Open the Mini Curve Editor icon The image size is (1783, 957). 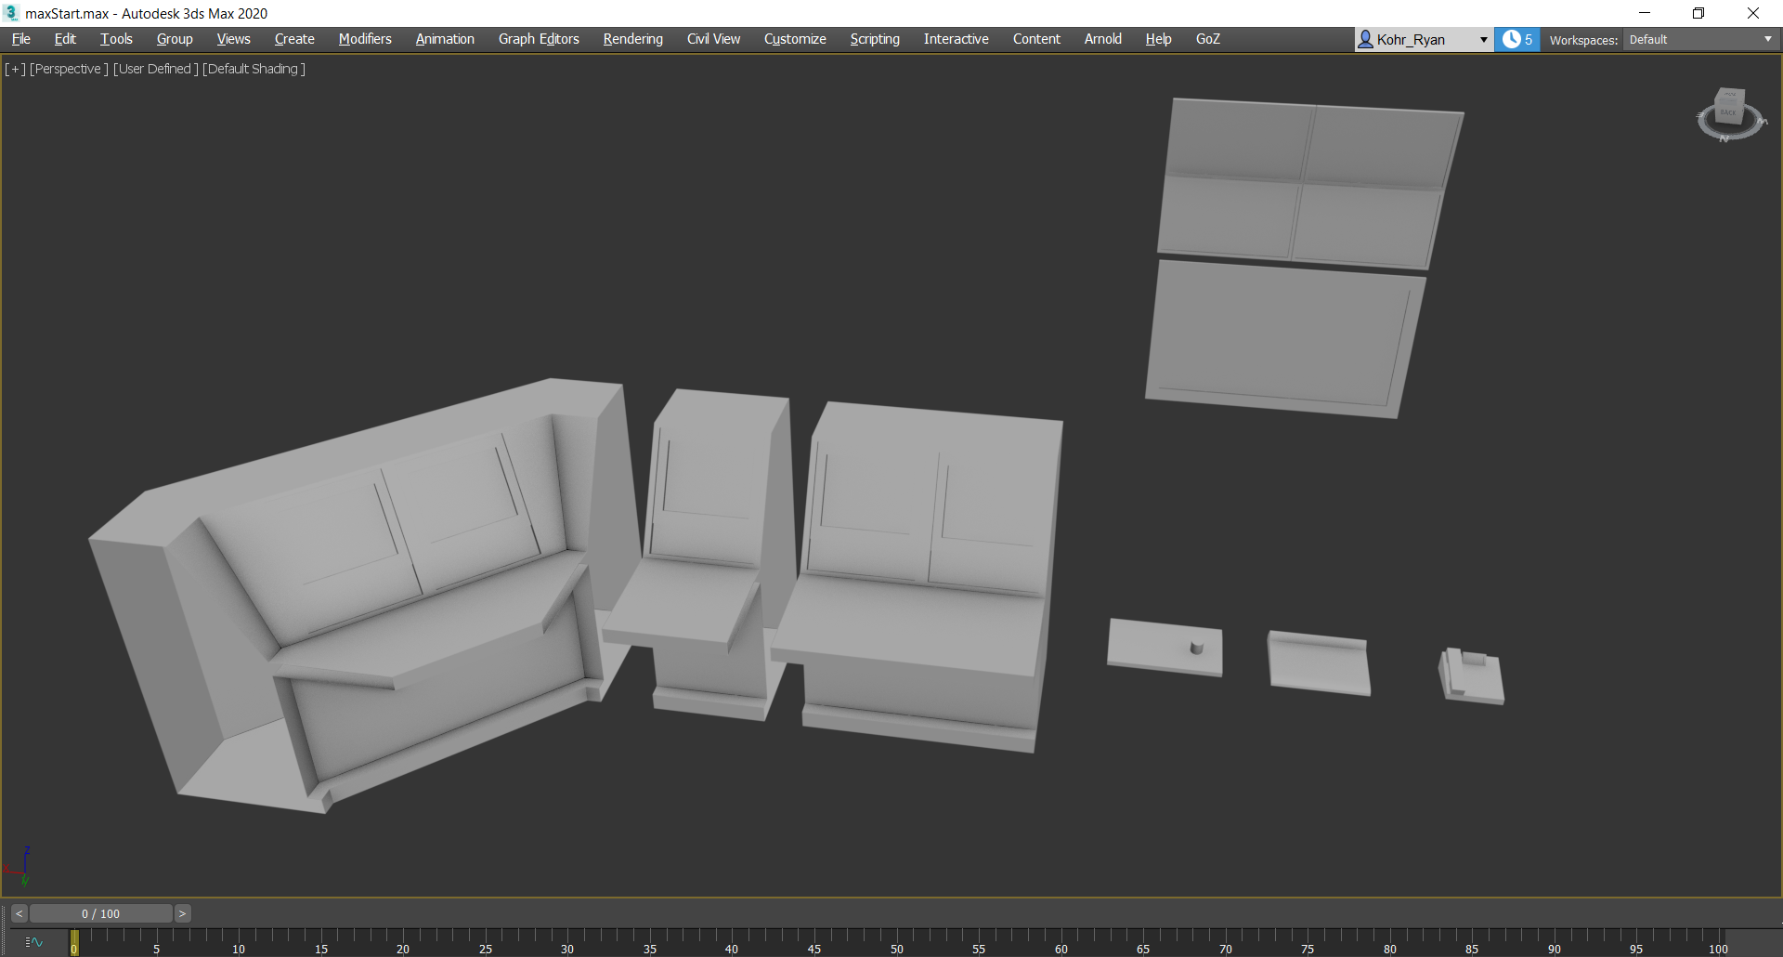point(34,942)
